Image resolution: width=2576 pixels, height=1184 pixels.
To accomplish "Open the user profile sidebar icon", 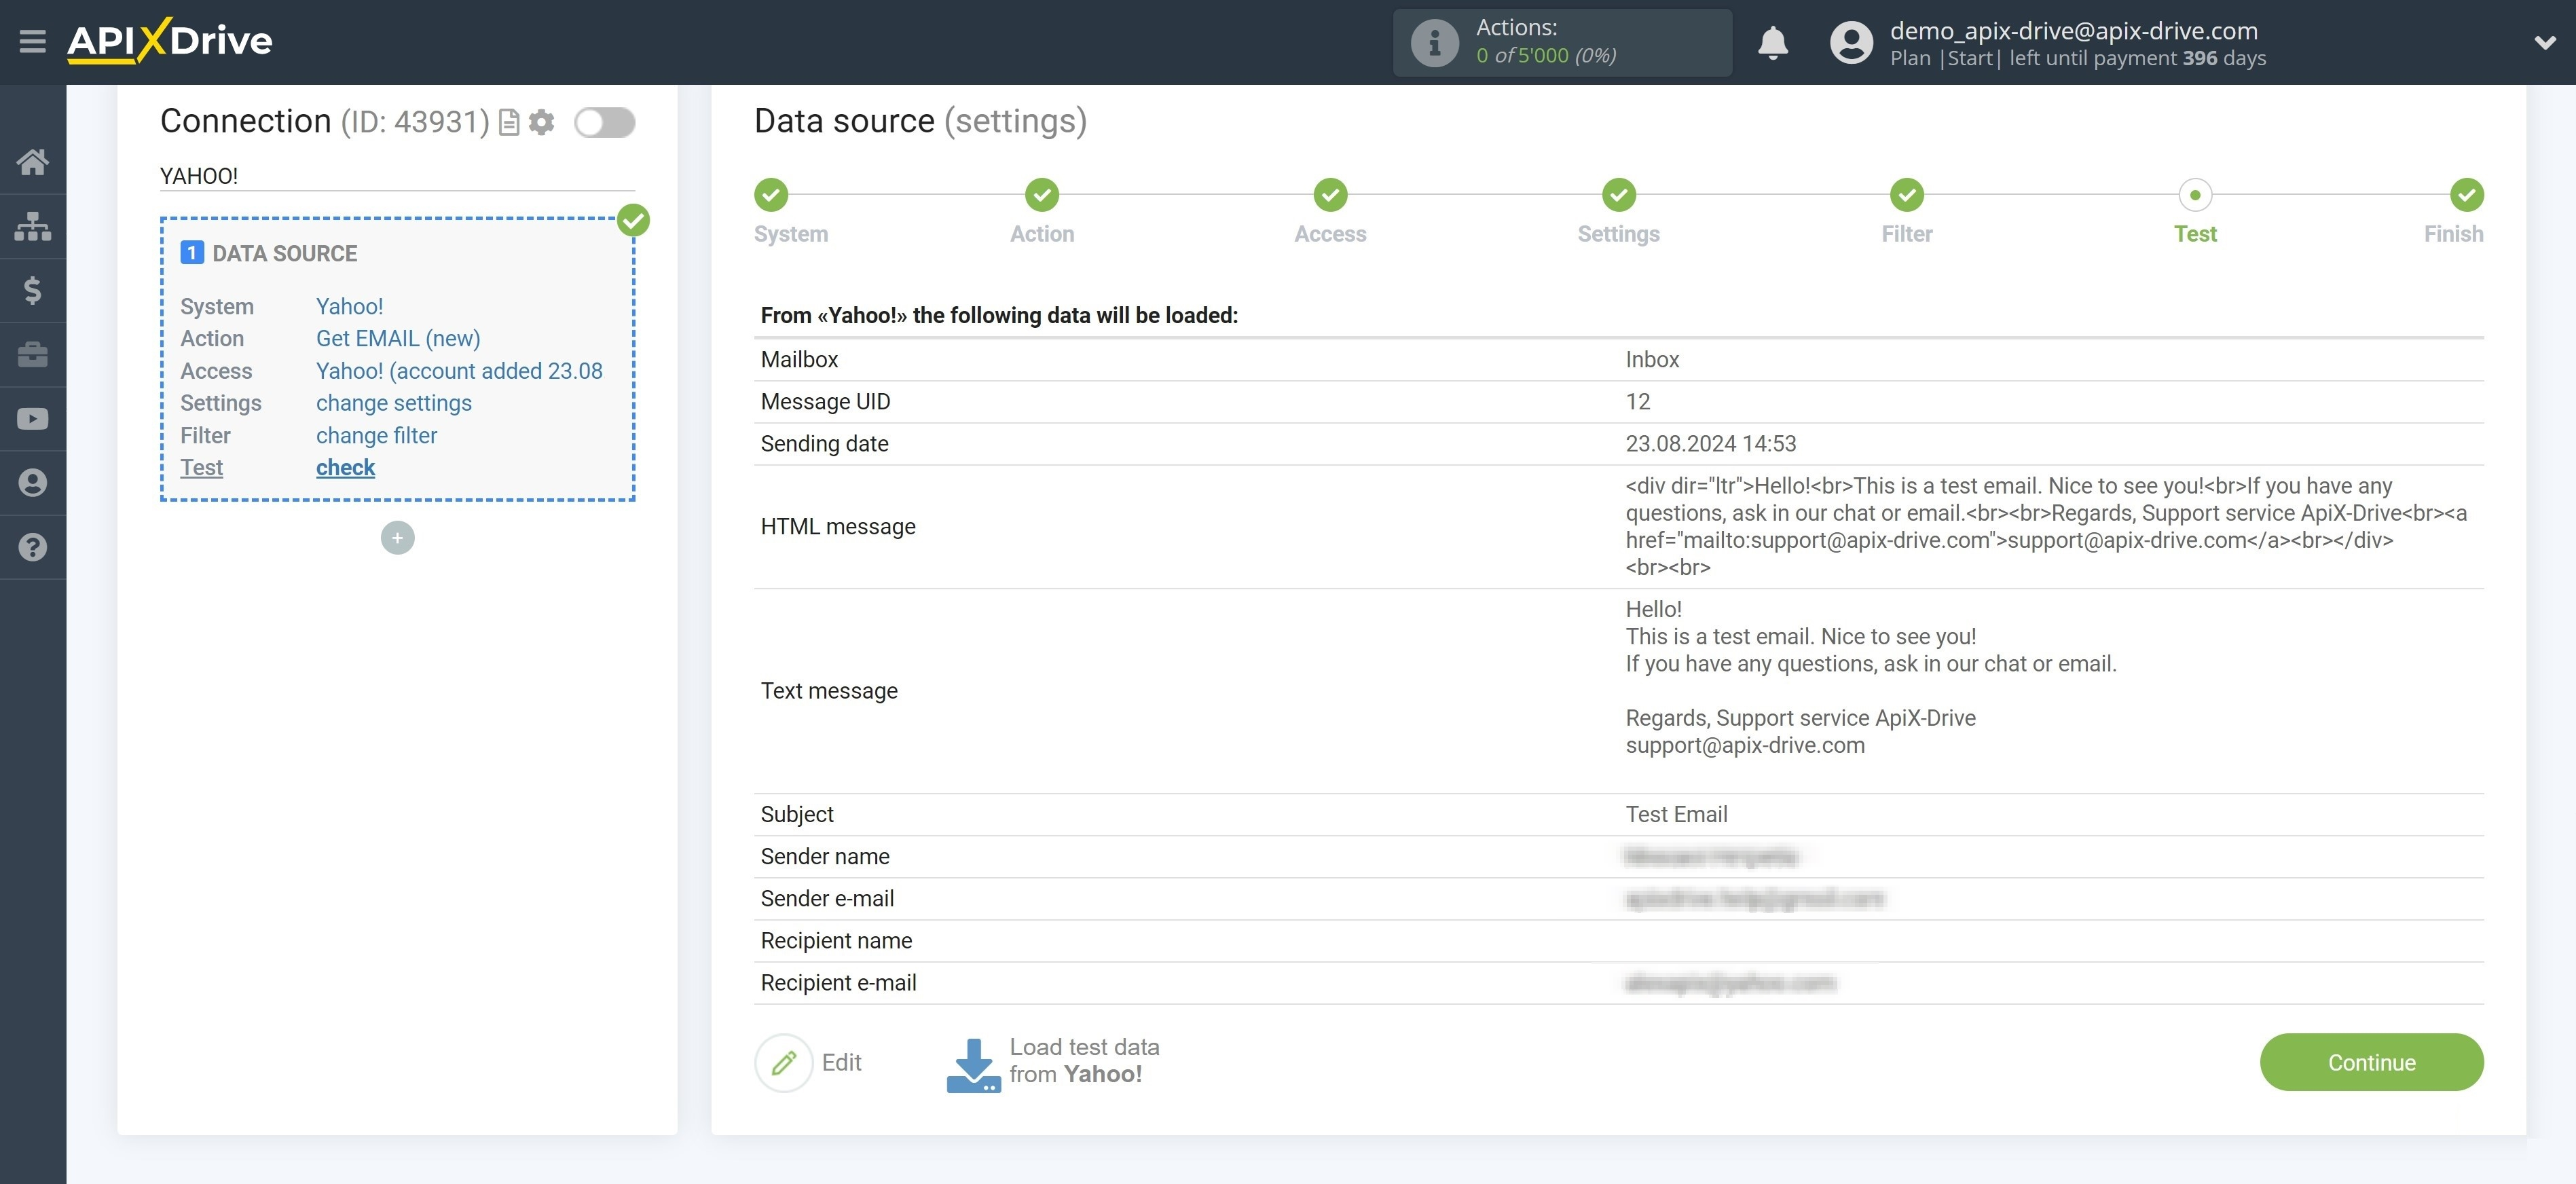I will coord(32,483).
